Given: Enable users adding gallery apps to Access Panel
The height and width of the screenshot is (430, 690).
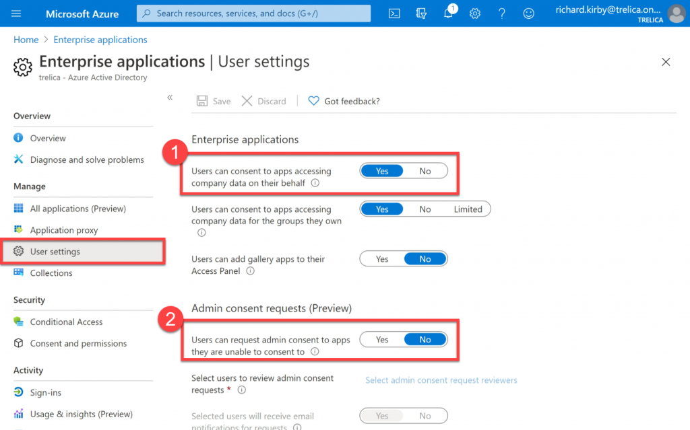Looking at the screenshot, I should 382,258.
